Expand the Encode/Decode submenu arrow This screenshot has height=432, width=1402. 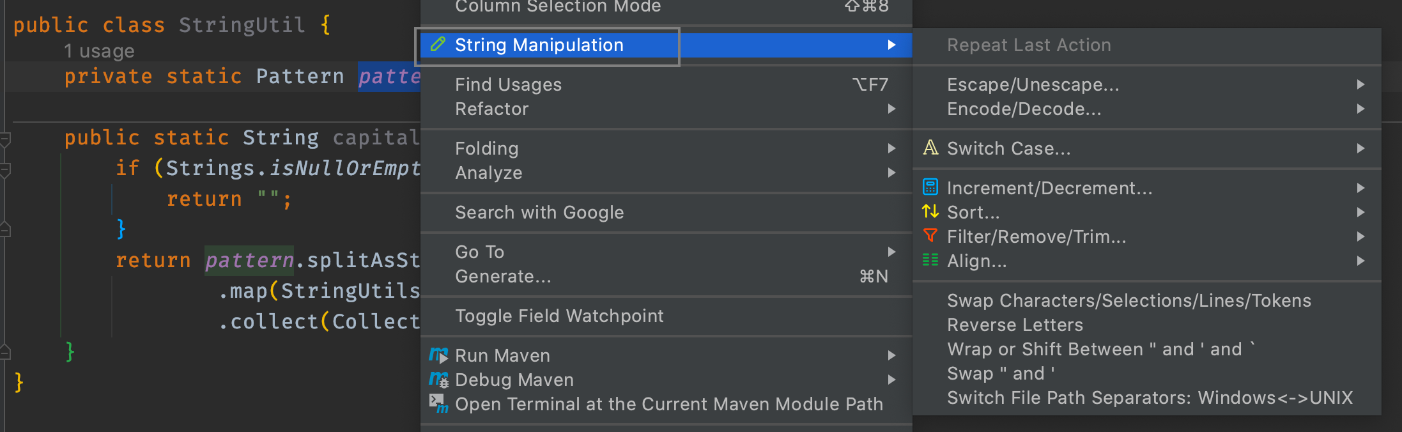tap(1360, 109)
